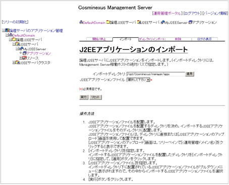Select 論理J2EEサーバ in the tree
The image size is (229, 185).
[29, 40]
